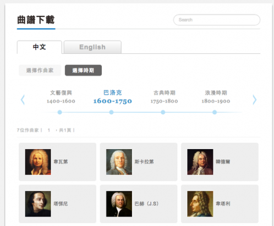
Task: Select the 文藝復興 1400-1600 period
Action: click(61, 97)
